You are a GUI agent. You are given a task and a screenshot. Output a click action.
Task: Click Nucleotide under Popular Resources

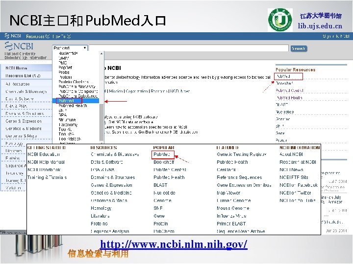(x=284, y=112)
